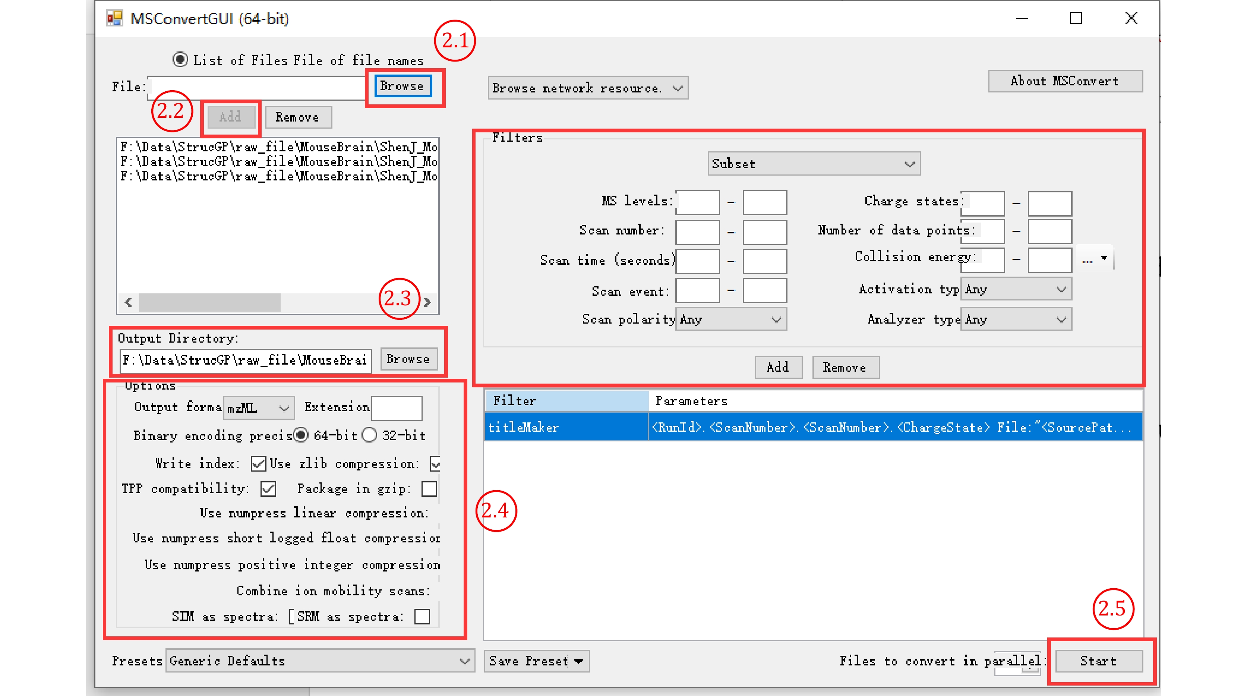Click Number of data points maximum field

click(x=1049, y=232)
